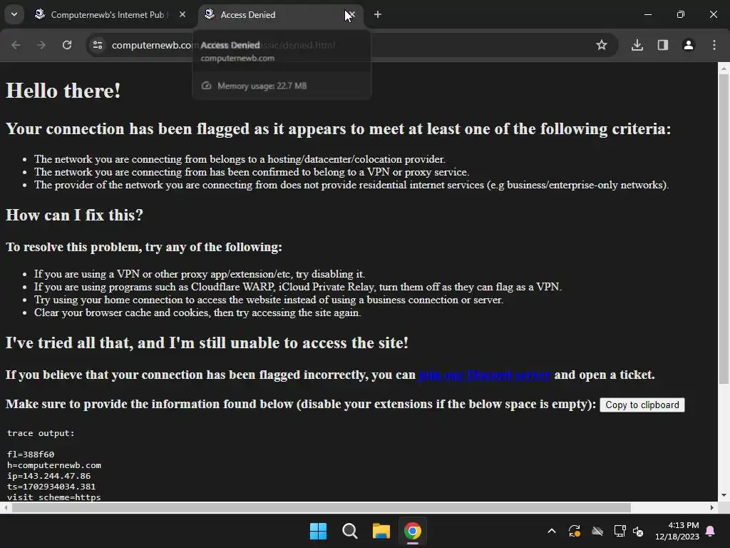The height and width of the screenshot is (548, 730).
Task: Restore down the Chrome window
Action: pos(681,14)
